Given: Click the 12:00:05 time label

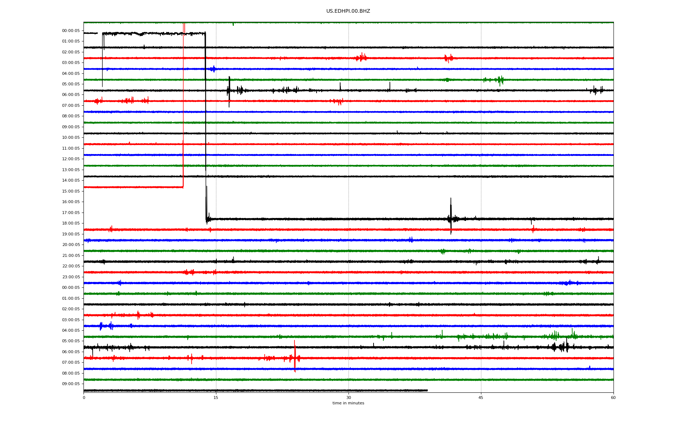Looking at the screenshot, I should (x=71, y=159).
